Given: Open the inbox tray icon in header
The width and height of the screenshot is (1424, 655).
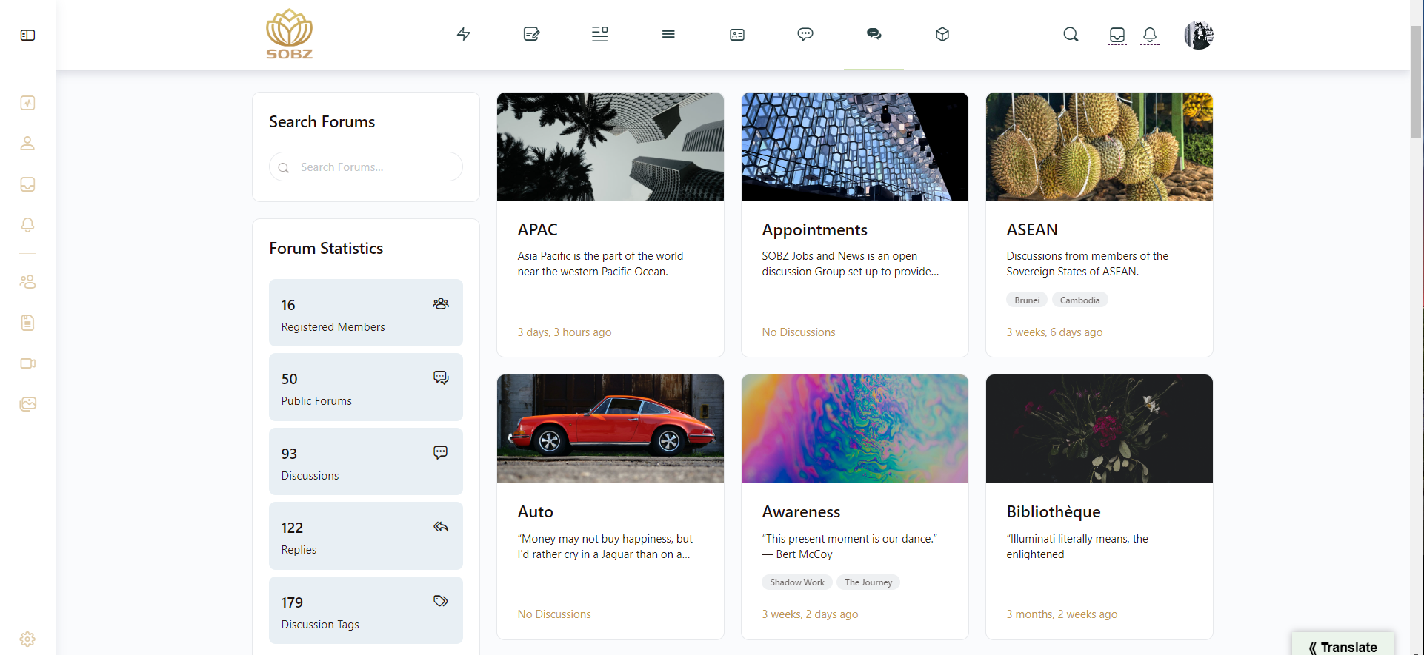Looking at the screenshot, I should click(1117, 35).
